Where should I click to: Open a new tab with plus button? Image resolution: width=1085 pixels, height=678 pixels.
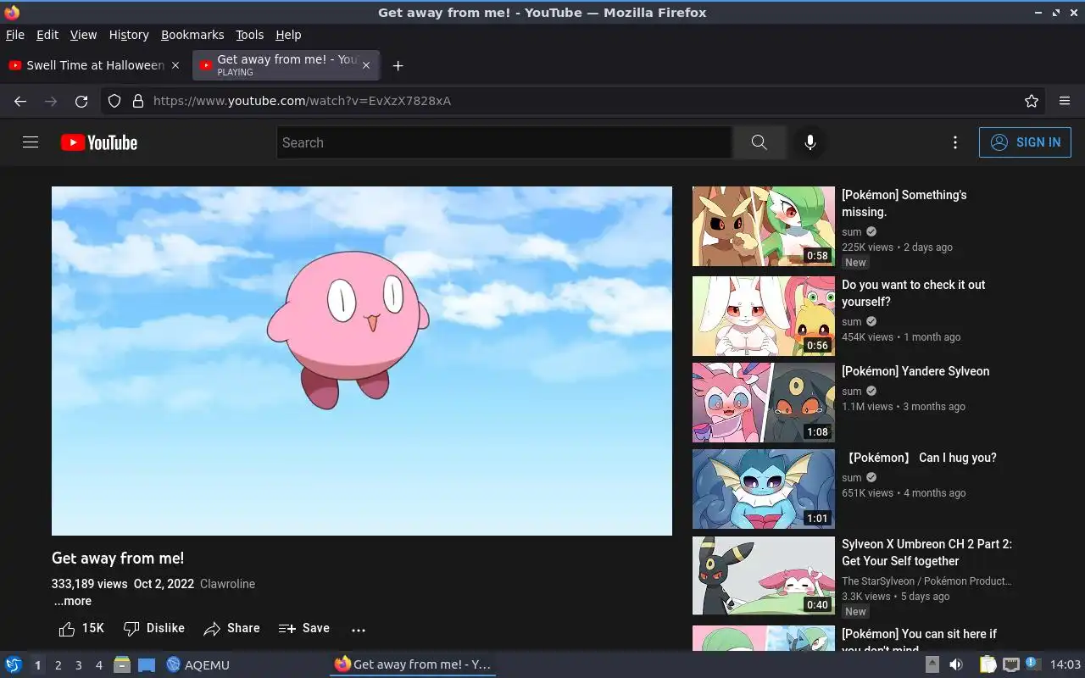pos(398,65)
